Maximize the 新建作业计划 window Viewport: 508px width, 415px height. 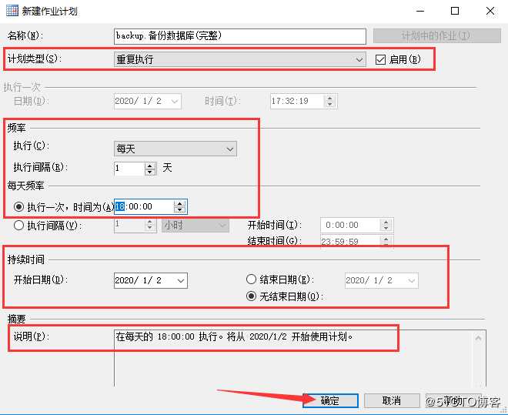pyautogui.click(x=455, y=11)
